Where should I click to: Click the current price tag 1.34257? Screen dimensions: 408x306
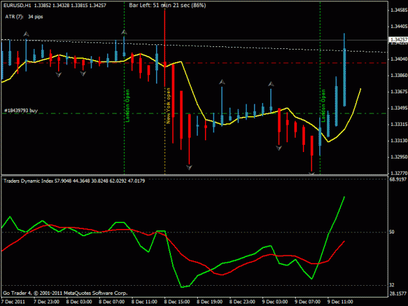click(x=398, y=40)
